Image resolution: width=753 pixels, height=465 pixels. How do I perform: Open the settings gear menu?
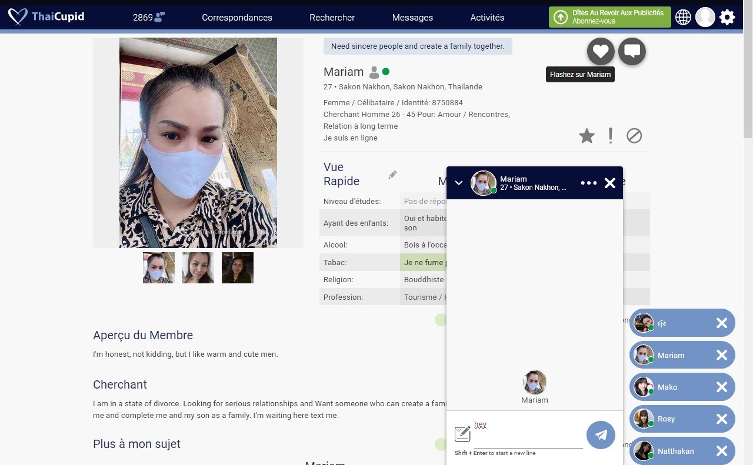(727, 17)
